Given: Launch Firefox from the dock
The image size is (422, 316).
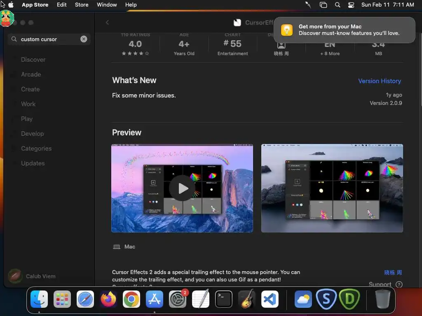Looking at the screenshot, I should point(108,299).
